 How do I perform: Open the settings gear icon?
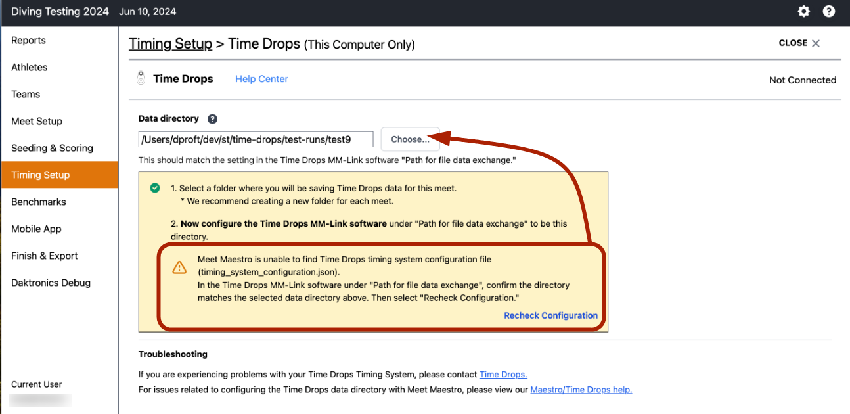point(803,11)
